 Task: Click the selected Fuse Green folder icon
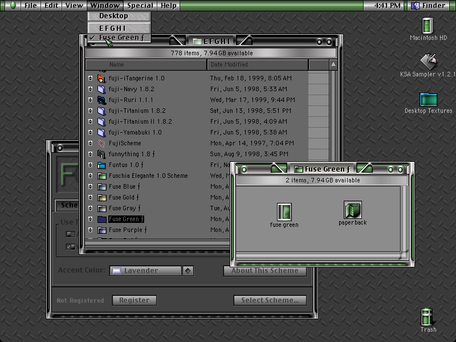click(101, 219)
